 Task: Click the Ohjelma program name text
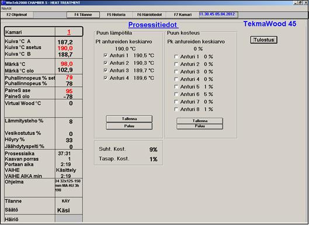point(68,185)
